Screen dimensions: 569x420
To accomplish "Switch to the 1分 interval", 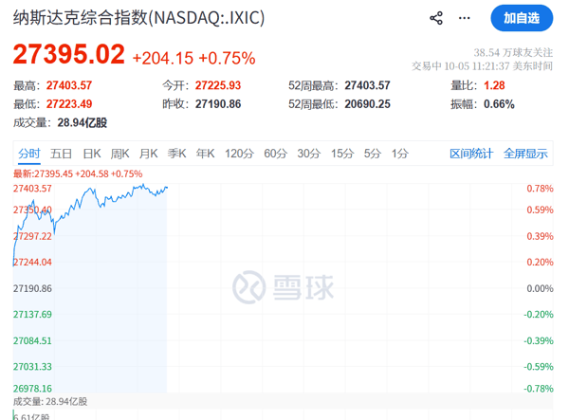I will (x=400, y=154).
